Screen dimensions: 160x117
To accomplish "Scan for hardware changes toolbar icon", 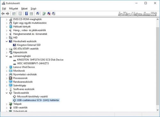I will pyautogui.click(x=38, y=13).
